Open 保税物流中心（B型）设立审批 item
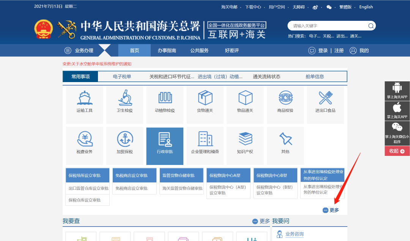 click(x=275, y=190)
